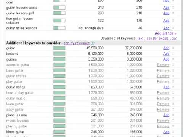Click the competition bar for easy guitar
This screenshot has width=183, height=137.
click(59, 110)
